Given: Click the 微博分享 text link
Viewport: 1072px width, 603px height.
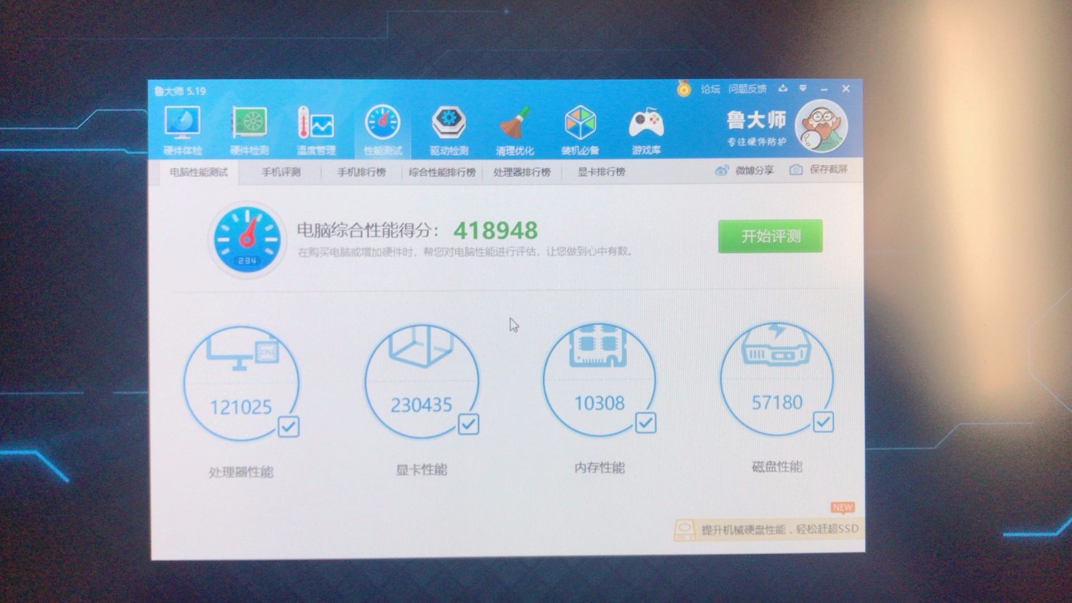Looking at the screenshot, I should [754, 170].
